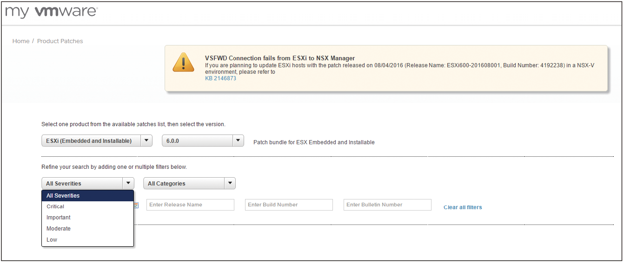
Task: Click the Product Patches breadcrumb
Action: click(x=60, y=41)
